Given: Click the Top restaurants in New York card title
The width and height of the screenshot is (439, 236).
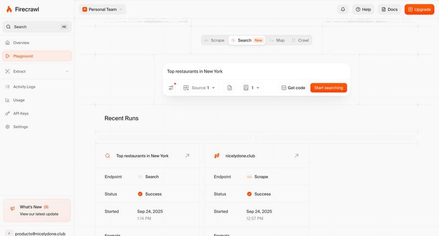Looking at the screenshot, I should (142, 156).
